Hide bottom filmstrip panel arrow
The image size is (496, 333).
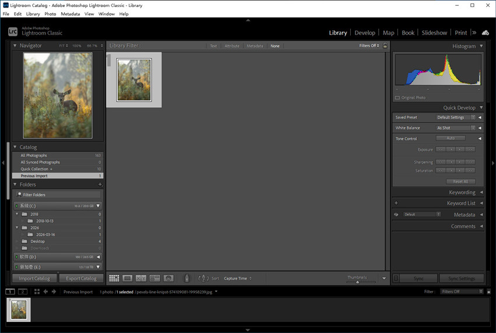point(248,330)
